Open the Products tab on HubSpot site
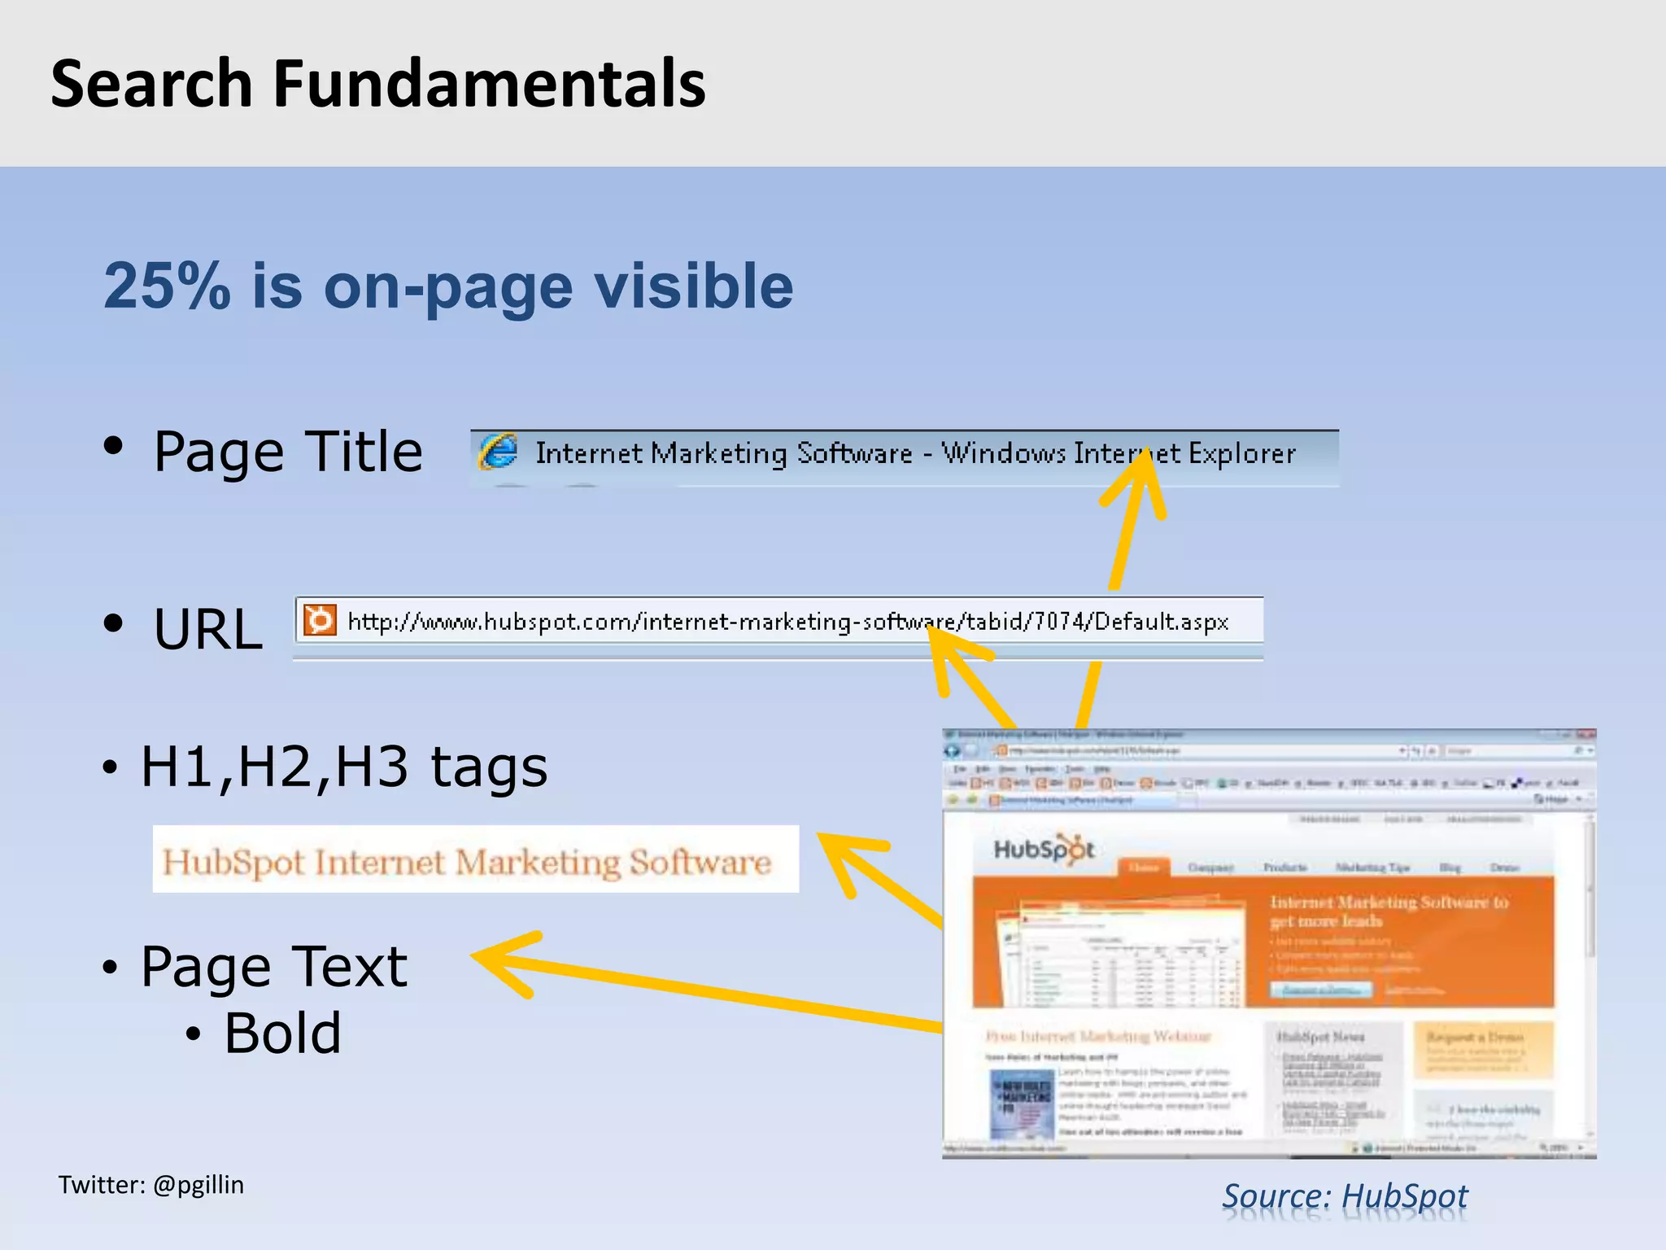Image resolution: width=1666 pixels, height=1250 pixels. (1284, 868)
